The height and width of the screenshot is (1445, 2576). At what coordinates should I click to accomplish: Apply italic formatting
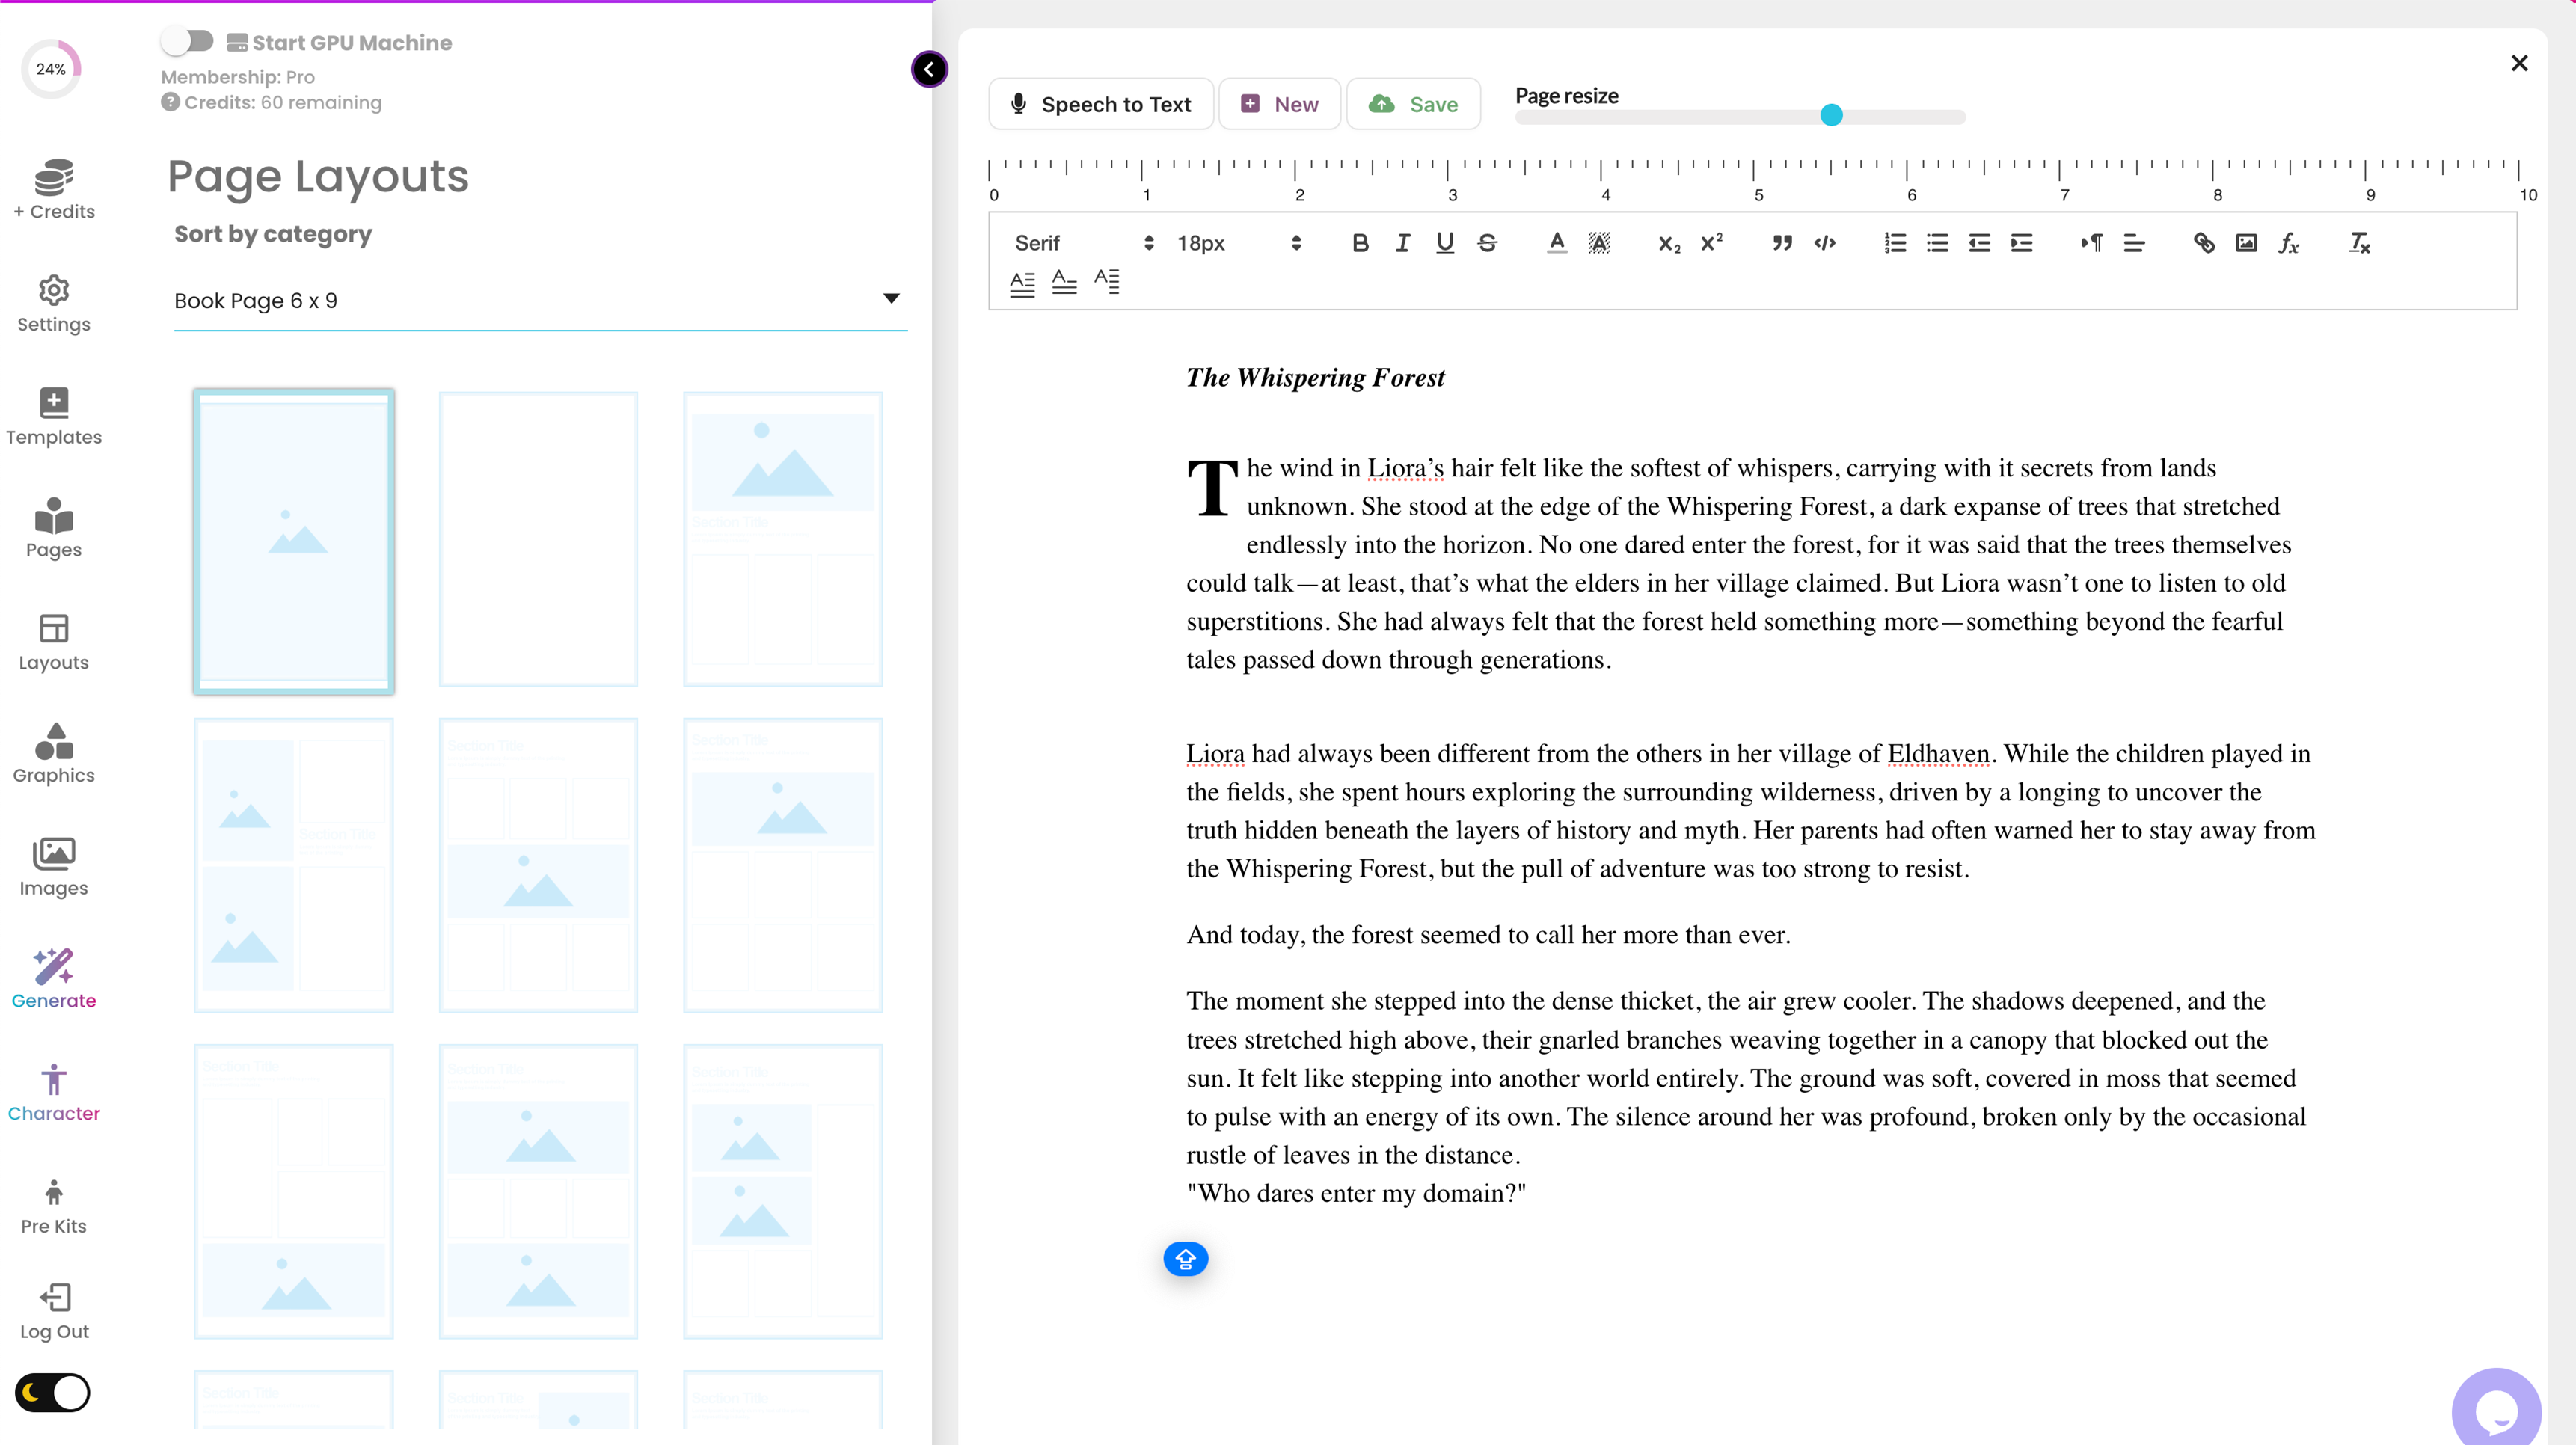pyautogui.click(x=1402, y=243)
